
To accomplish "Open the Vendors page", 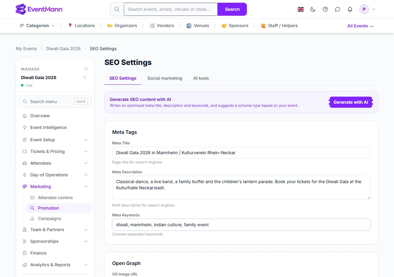I will pos(162,26).
